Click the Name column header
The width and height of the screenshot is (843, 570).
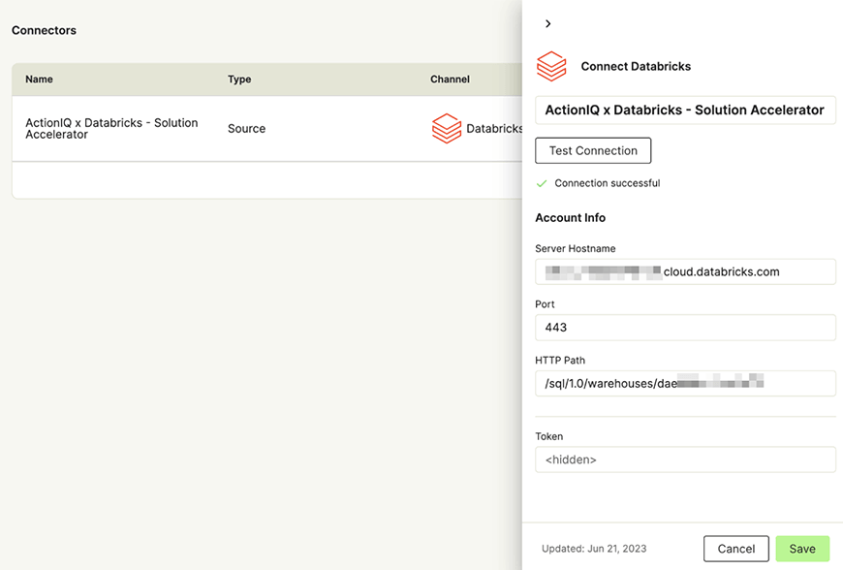pyautogui.click(x=40, y=79)
